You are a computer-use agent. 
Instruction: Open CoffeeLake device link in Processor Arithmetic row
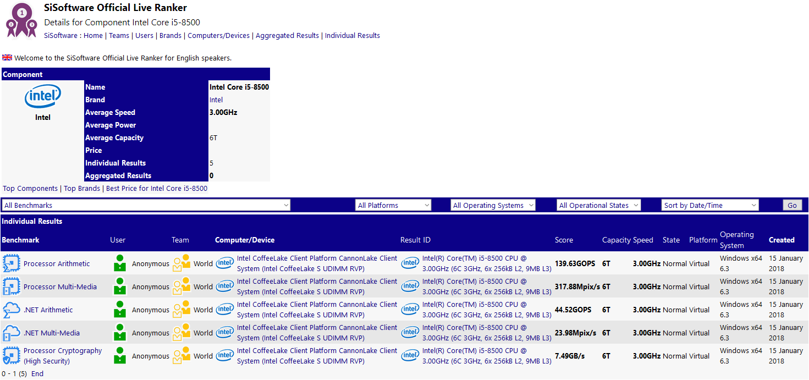tap(317, 263)
